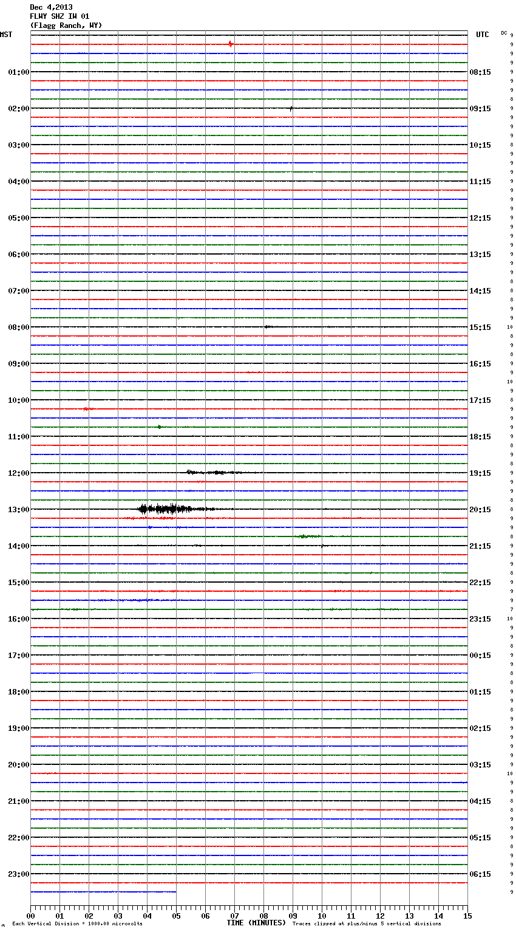The image size is (516, 932).
Task: Click the '03:15' UTC row label
Action: 480,765
